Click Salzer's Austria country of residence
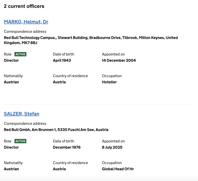The width and height of the screenshot is (198, 181). 59,169
